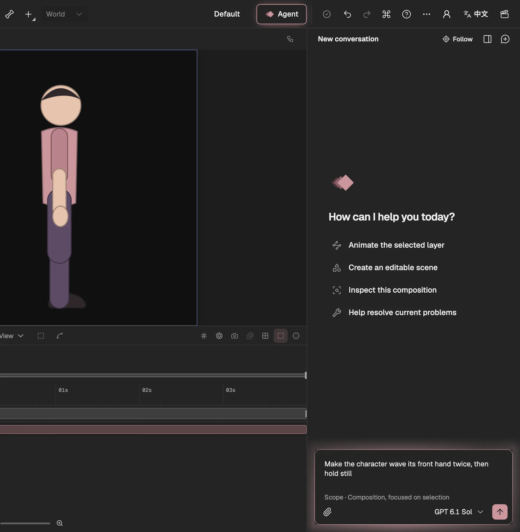Open the GPT 6.1 Sol model dropdown

(x=459, y=512)
